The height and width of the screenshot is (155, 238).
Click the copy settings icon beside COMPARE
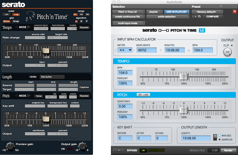point(199,16)
